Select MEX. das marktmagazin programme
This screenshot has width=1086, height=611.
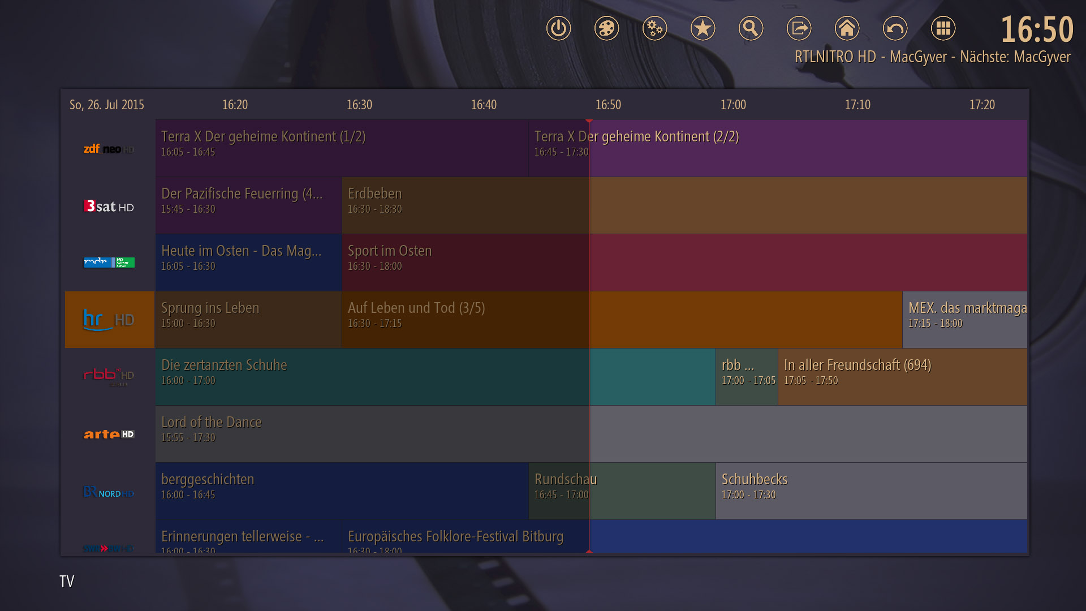tap(965, 320)
